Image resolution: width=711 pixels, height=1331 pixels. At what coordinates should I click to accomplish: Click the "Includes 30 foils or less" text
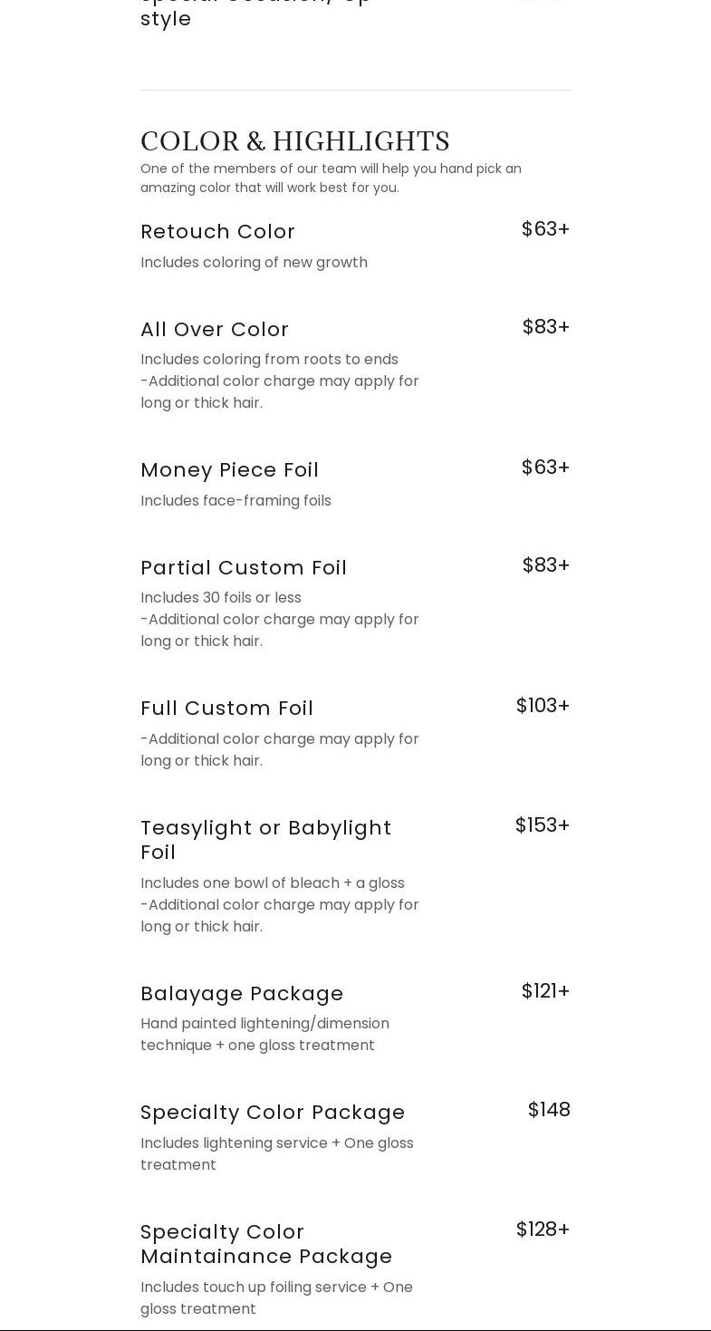[x=221, y=598]
